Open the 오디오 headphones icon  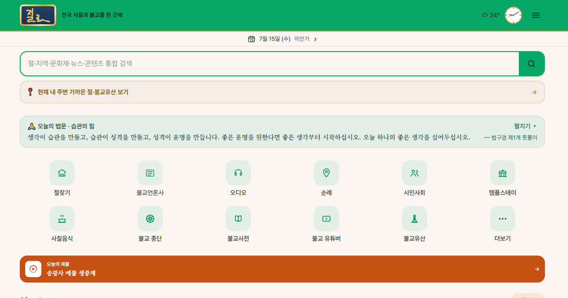[x=238, y=173]
